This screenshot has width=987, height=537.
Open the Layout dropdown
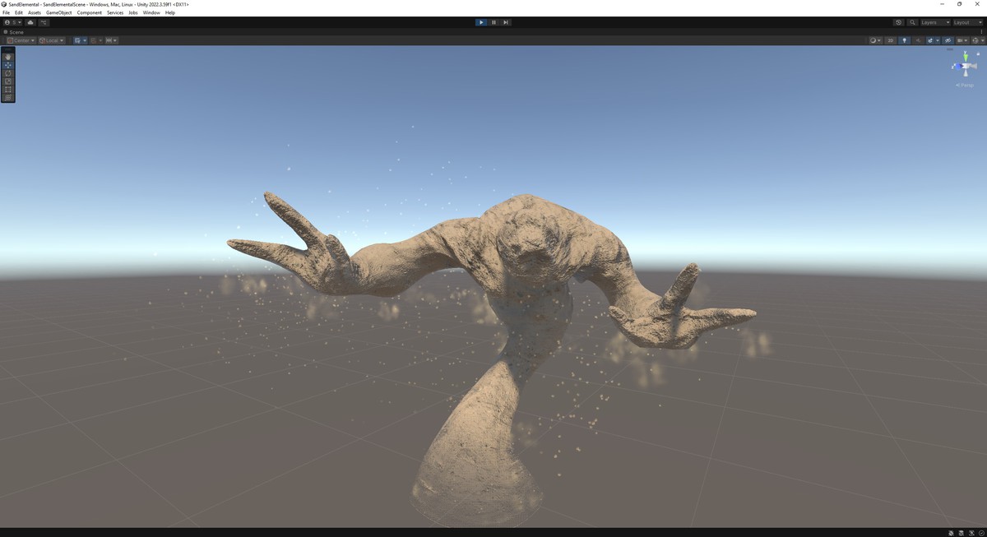966,22
